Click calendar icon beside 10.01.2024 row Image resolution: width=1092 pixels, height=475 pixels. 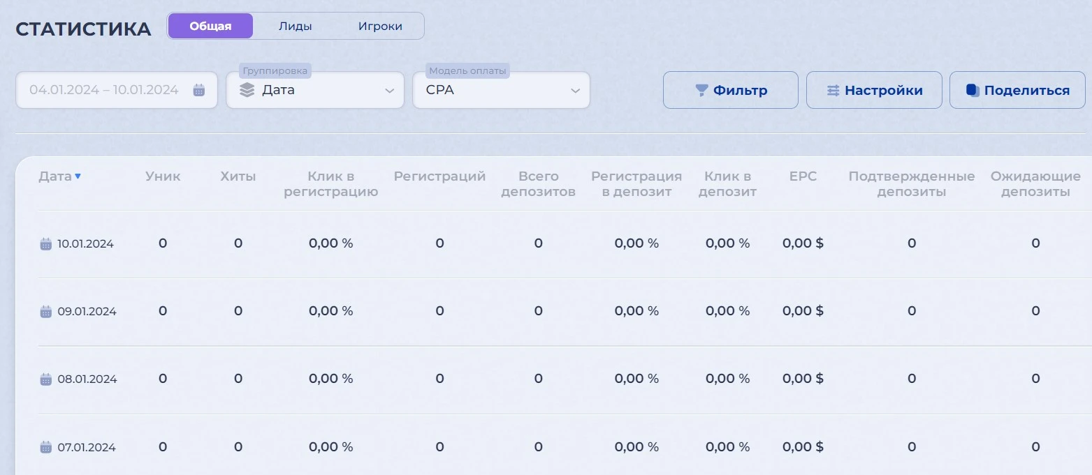[x=46, y=243]
